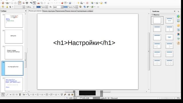Click the zoom percentage 75% in status bar
The image size is (183, 103).
pyautogui.click(x=178, y=98)
